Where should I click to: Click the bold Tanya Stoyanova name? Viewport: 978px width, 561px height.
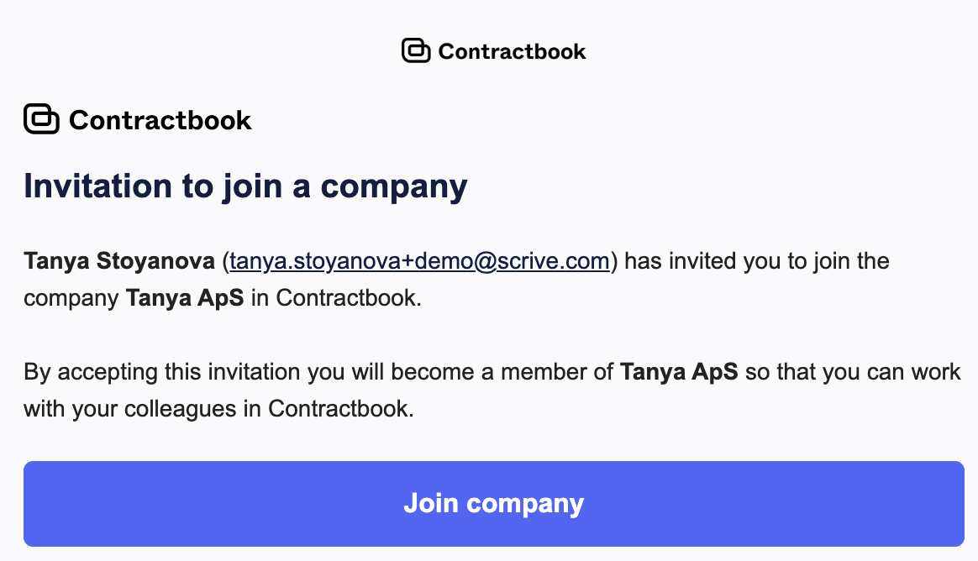118,261
